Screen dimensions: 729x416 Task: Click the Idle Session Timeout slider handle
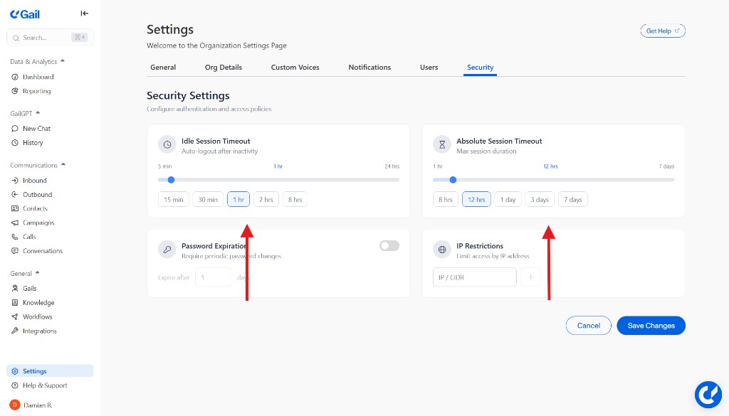pos(171,180)
